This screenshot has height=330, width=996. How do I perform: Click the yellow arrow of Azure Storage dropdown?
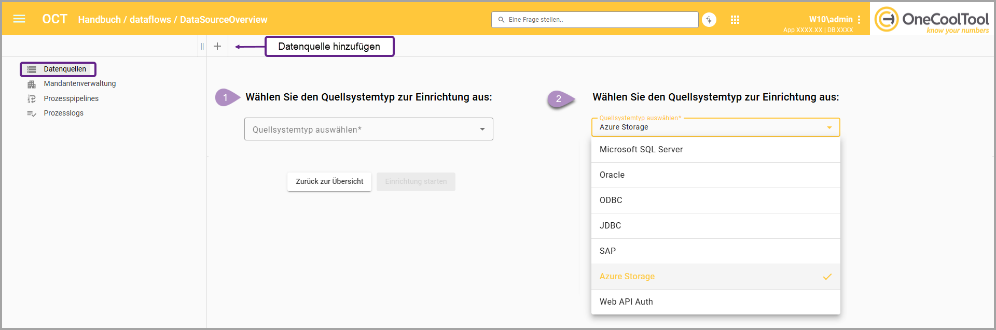(x=829, y=127)
